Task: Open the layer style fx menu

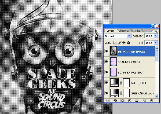Action: coord(115,101)
